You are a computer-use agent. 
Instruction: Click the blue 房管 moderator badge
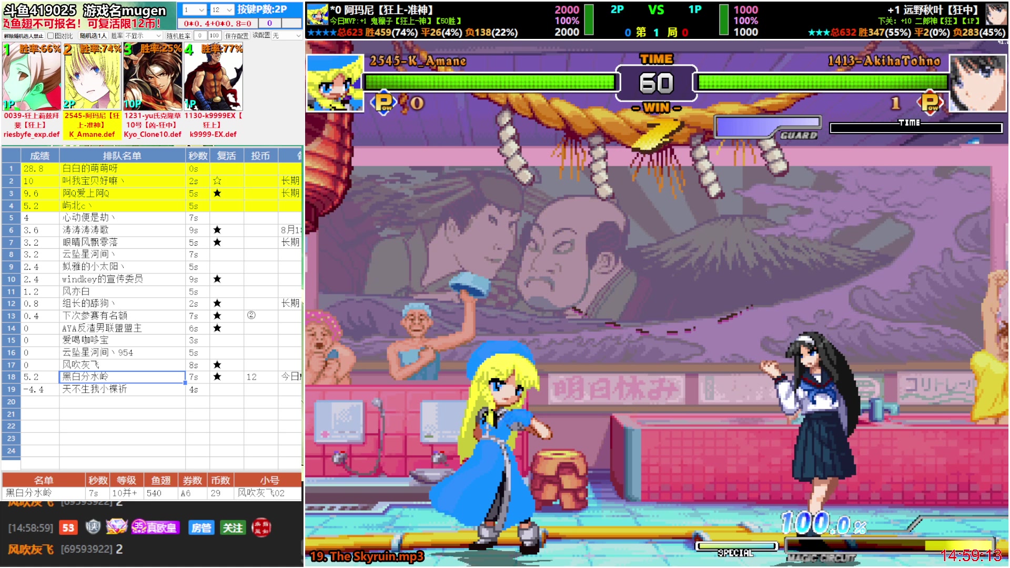(201, 528)
